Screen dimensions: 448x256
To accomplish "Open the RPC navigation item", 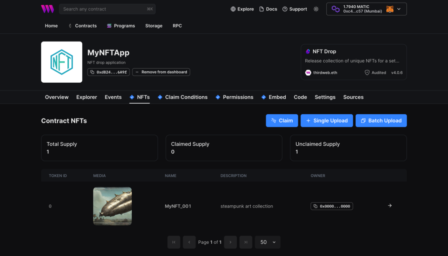I will pyautogui.click(x=177, y=26).
